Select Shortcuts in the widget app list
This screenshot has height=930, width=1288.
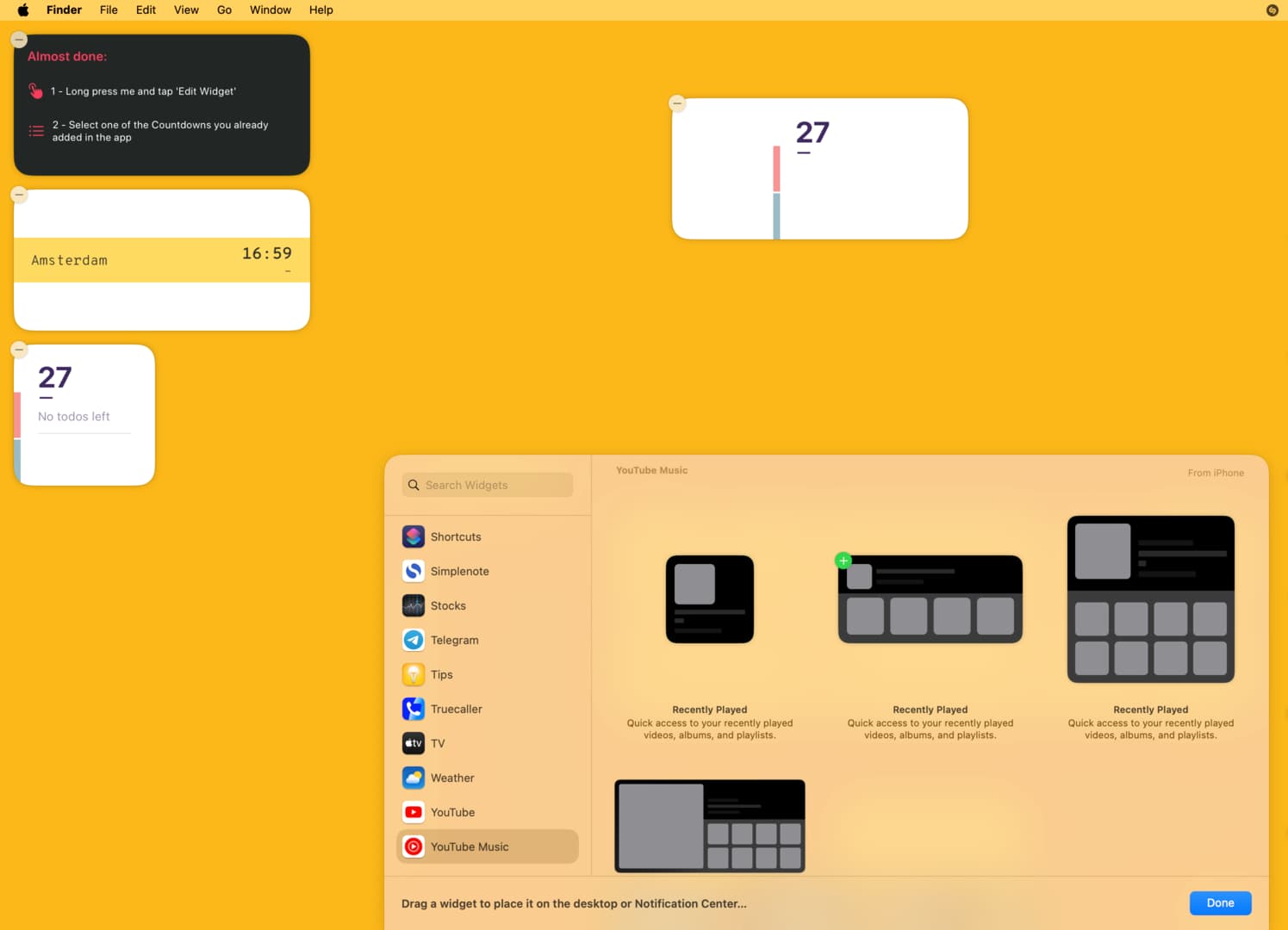[x=488, y=536]
